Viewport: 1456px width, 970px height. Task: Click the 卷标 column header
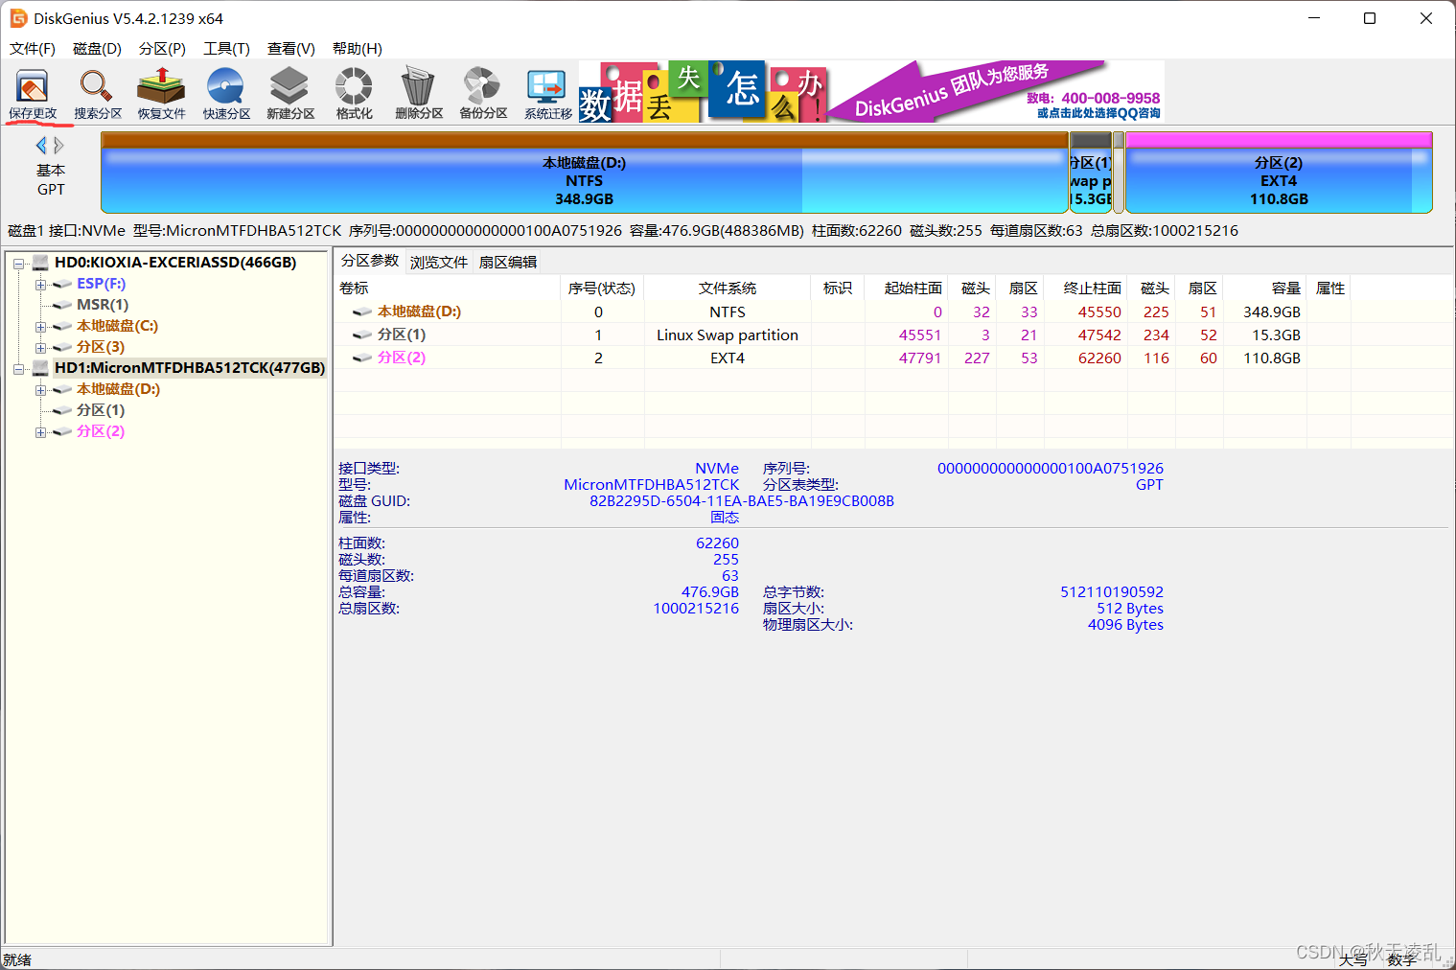pyautogui.click(x=448, y=288)
